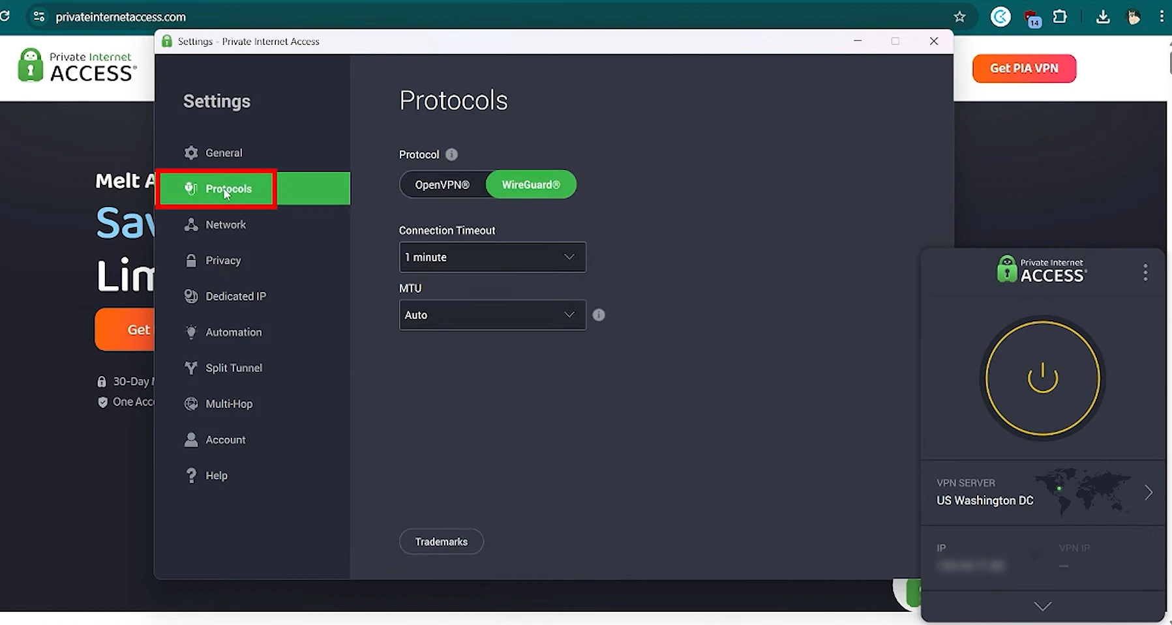Select the WireGuard protocol option
Image resolution: width=1172 pixels, height=625 pixels.
531,184
